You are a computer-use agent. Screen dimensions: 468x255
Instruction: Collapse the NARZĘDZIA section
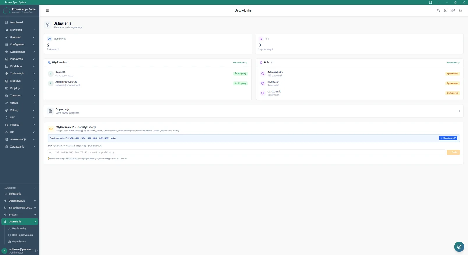click(20, 188)
